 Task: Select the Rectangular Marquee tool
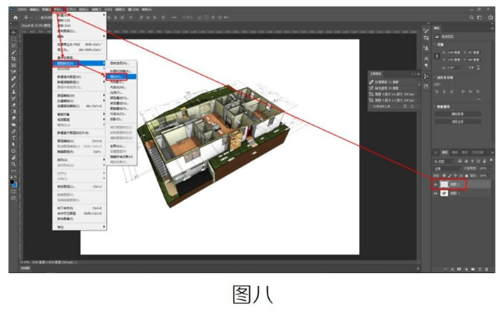[x=13, y=39]
